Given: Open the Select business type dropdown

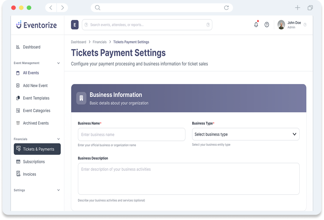Looking at the screenshot, I should [x=245, y=134].
